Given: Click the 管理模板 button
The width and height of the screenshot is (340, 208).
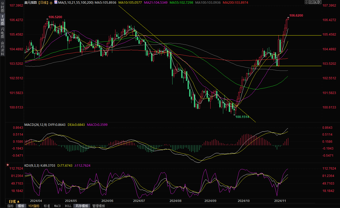Looking at the screenshot, I should (x=99, y=206).
